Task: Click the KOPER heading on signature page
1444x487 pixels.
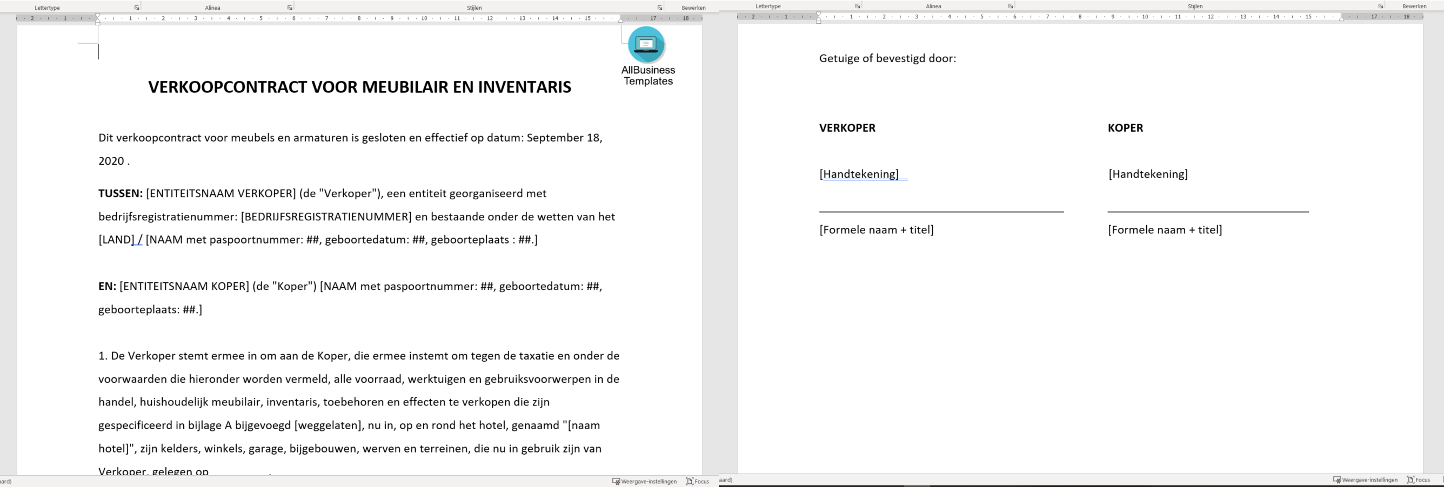Action: coord(1125,127)
